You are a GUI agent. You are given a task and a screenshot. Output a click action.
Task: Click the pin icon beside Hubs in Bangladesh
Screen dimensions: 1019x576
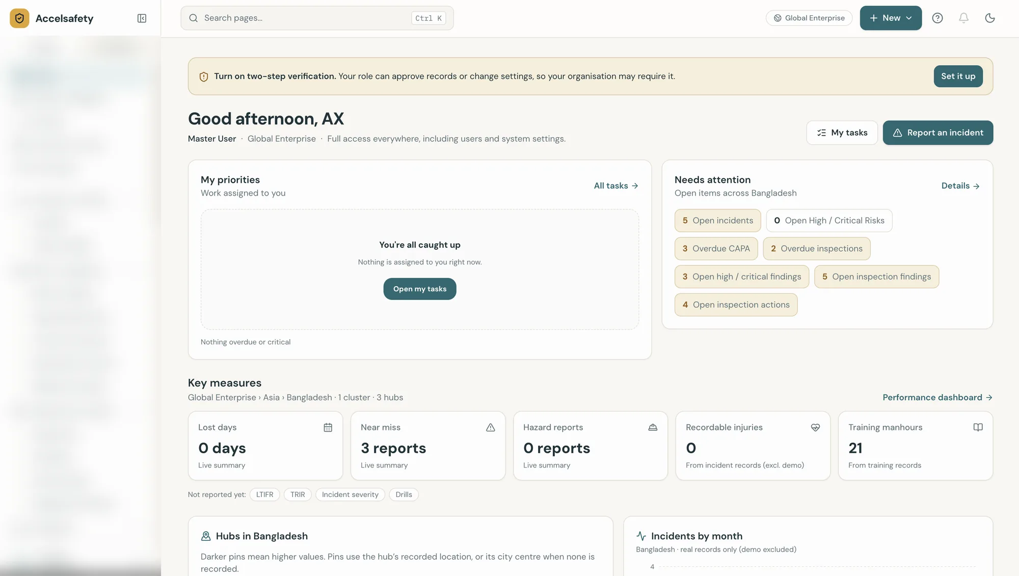tap(206, 536)
